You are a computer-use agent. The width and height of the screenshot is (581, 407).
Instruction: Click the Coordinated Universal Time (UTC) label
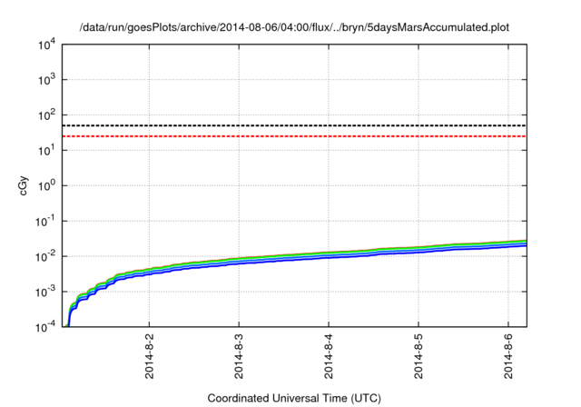[294, 398]
